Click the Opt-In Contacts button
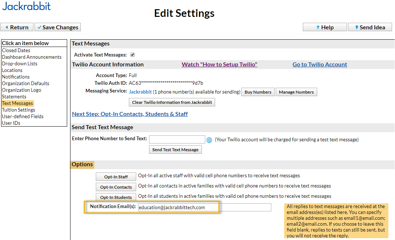Screen dimensions: 395x240 click(x=116, y=187)
